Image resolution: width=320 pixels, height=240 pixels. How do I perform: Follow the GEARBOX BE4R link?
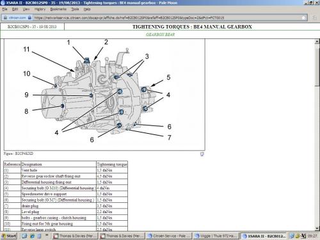[160, 35]
